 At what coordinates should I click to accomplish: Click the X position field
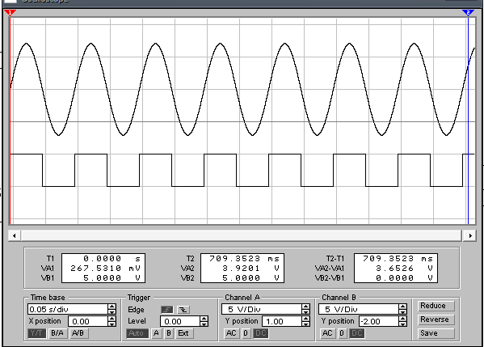(87, 321)
